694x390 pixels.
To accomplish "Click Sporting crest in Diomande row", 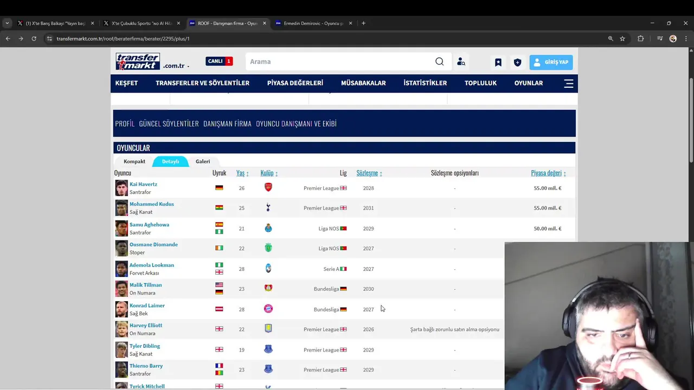I will click(268, 248).
